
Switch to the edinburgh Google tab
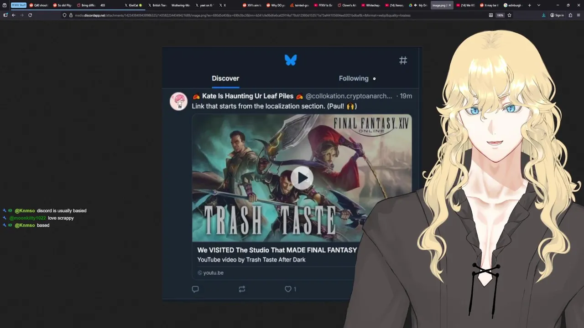pos(513,5)
